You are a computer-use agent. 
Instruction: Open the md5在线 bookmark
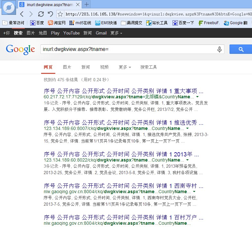coord(80,23)
